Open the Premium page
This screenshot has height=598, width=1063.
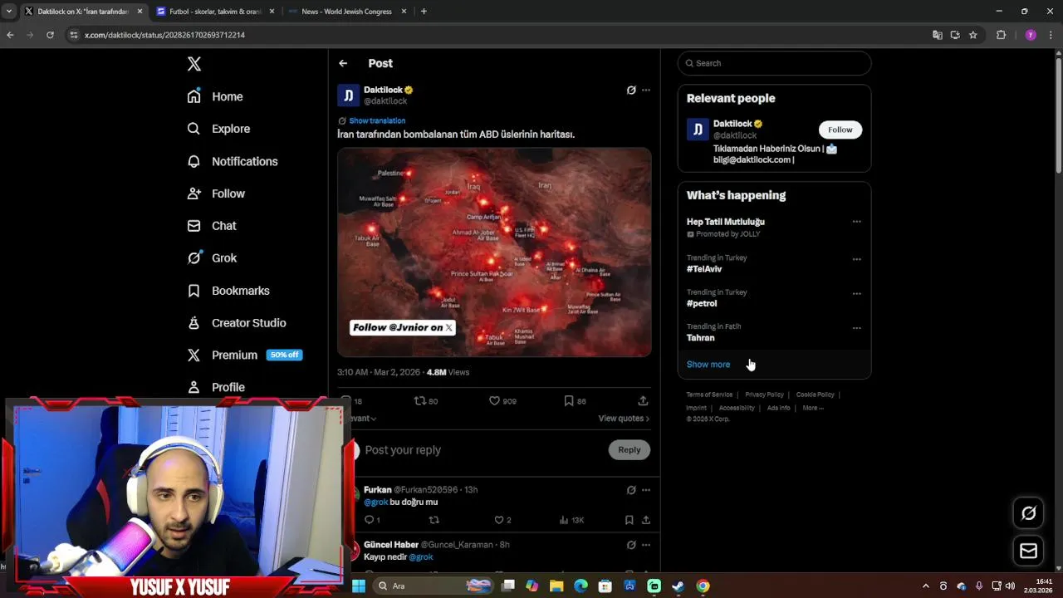point(244,355)
